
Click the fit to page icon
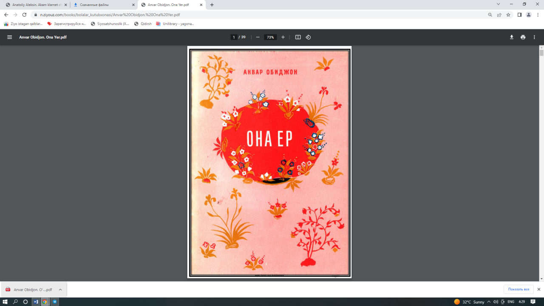298,37
